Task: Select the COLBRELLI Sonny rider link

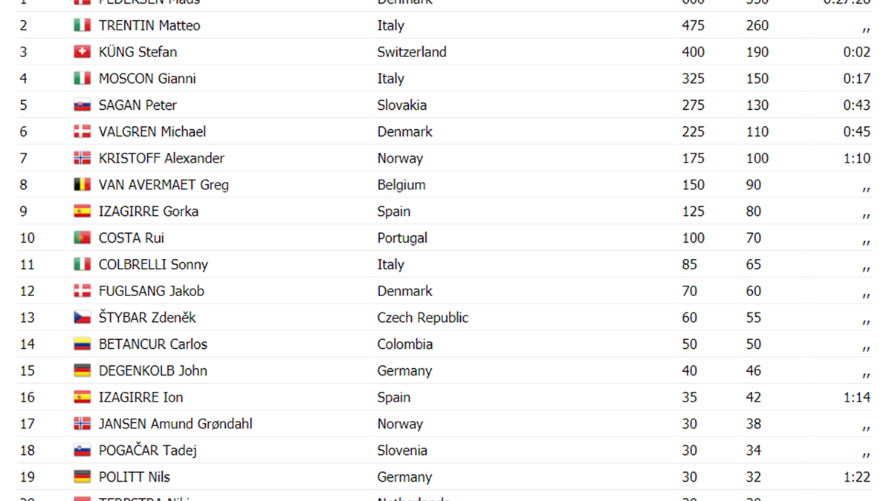Action: tap(153, 265)
